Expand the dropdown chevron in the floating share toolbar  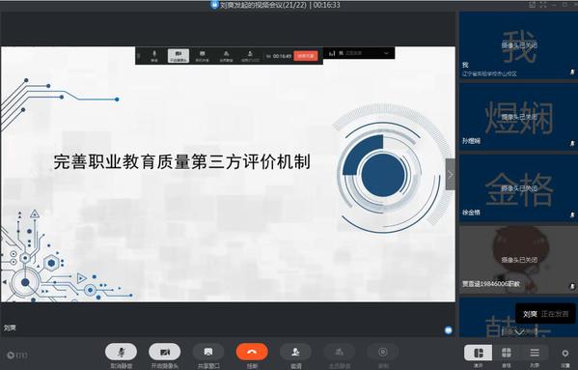point(386,53)
